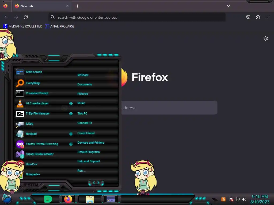This screenshot has width=274, height=205.
Task: Click the Firefox address bar field
Action: coord(137,17)
